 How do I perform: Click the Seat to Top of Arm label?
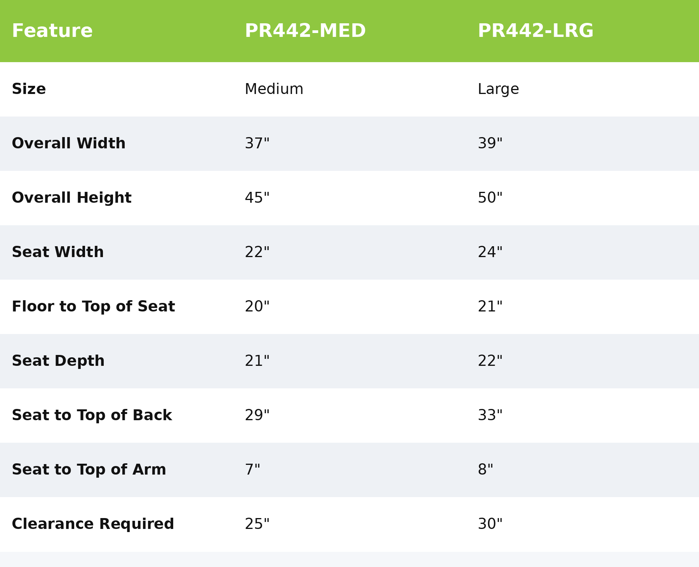89,470
